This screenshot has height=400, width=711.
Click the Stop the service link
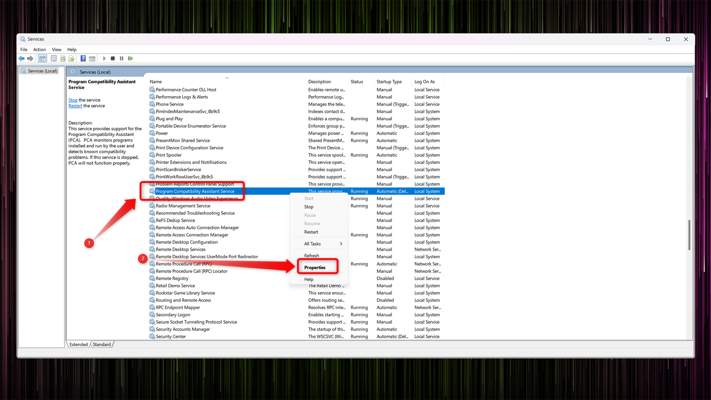[73, 100]
